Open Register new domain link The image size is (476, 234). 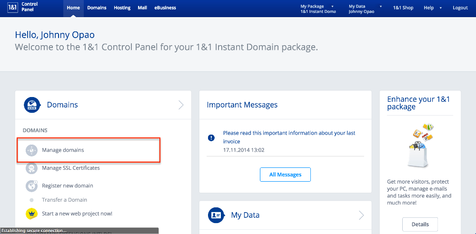click(x=68, y=185)
